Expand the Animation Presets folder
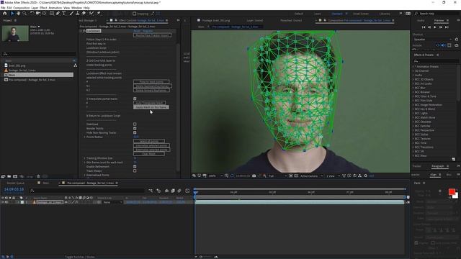The image size is (461, 259). (413, 67)
